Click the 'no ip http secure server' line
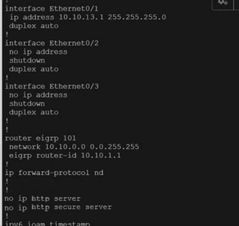The height and width of the screenshot is (226, 239). click(58, 207)
